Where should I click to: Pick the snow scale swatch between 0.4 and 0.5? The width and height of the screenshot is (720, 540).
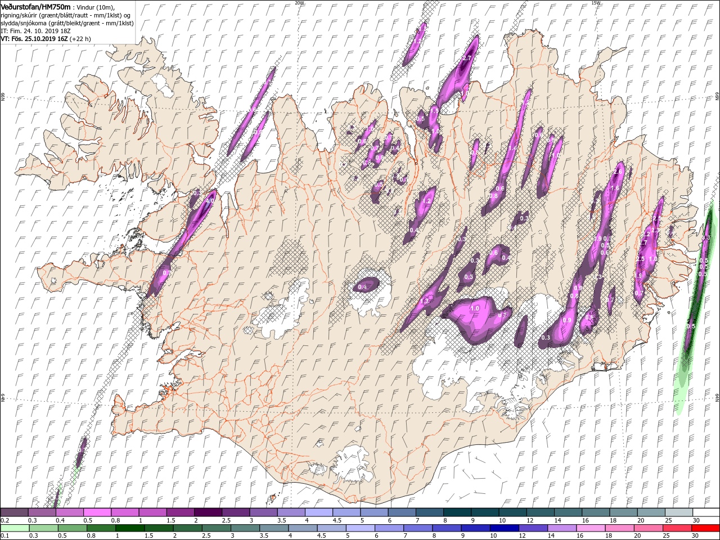(70, 512)
